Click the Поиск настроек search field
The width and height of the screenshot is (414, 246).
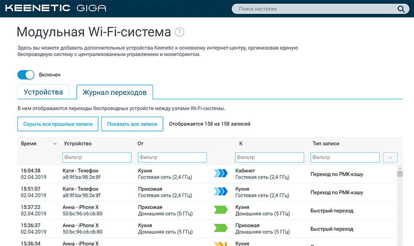click(x=316, y=9)
